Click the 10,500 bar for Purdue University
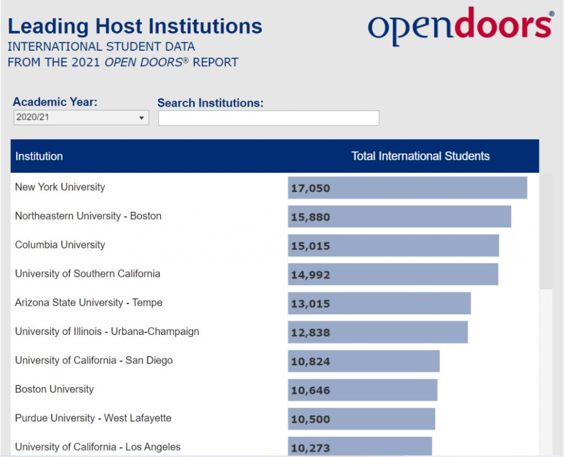The width and height of the screenshot is (564, 457). [361, 419]
